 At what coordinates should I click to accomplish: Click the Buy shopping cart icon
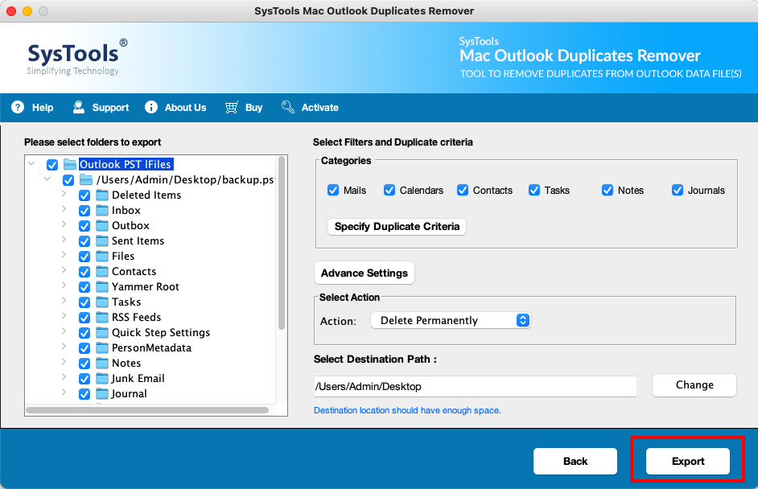point(232,107)
